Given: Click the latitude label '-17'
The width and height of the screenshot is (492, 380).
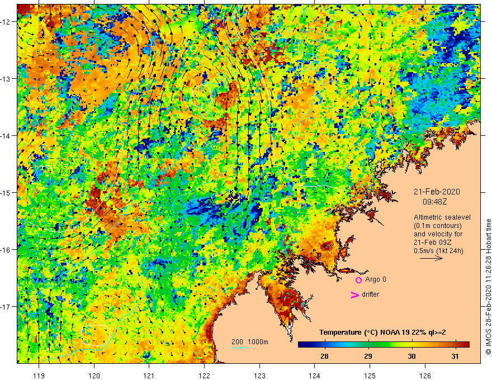Looking at the screenshot, I should point(6,307).
